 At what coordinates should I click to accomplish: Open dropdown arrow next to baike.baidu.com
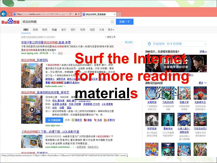(64, 86)
